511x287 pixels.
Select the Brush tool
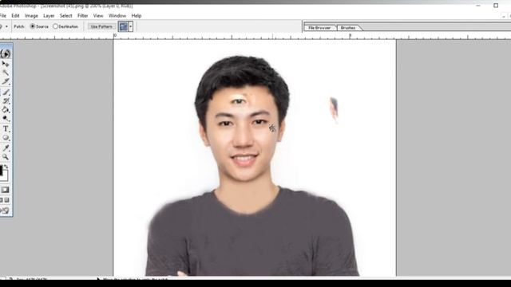tap(6, 92)
